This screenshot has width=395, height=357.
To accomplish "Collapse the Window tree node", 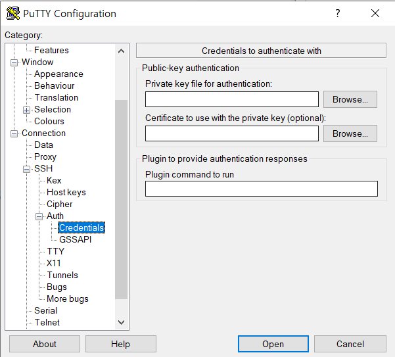I will point(14,62).
